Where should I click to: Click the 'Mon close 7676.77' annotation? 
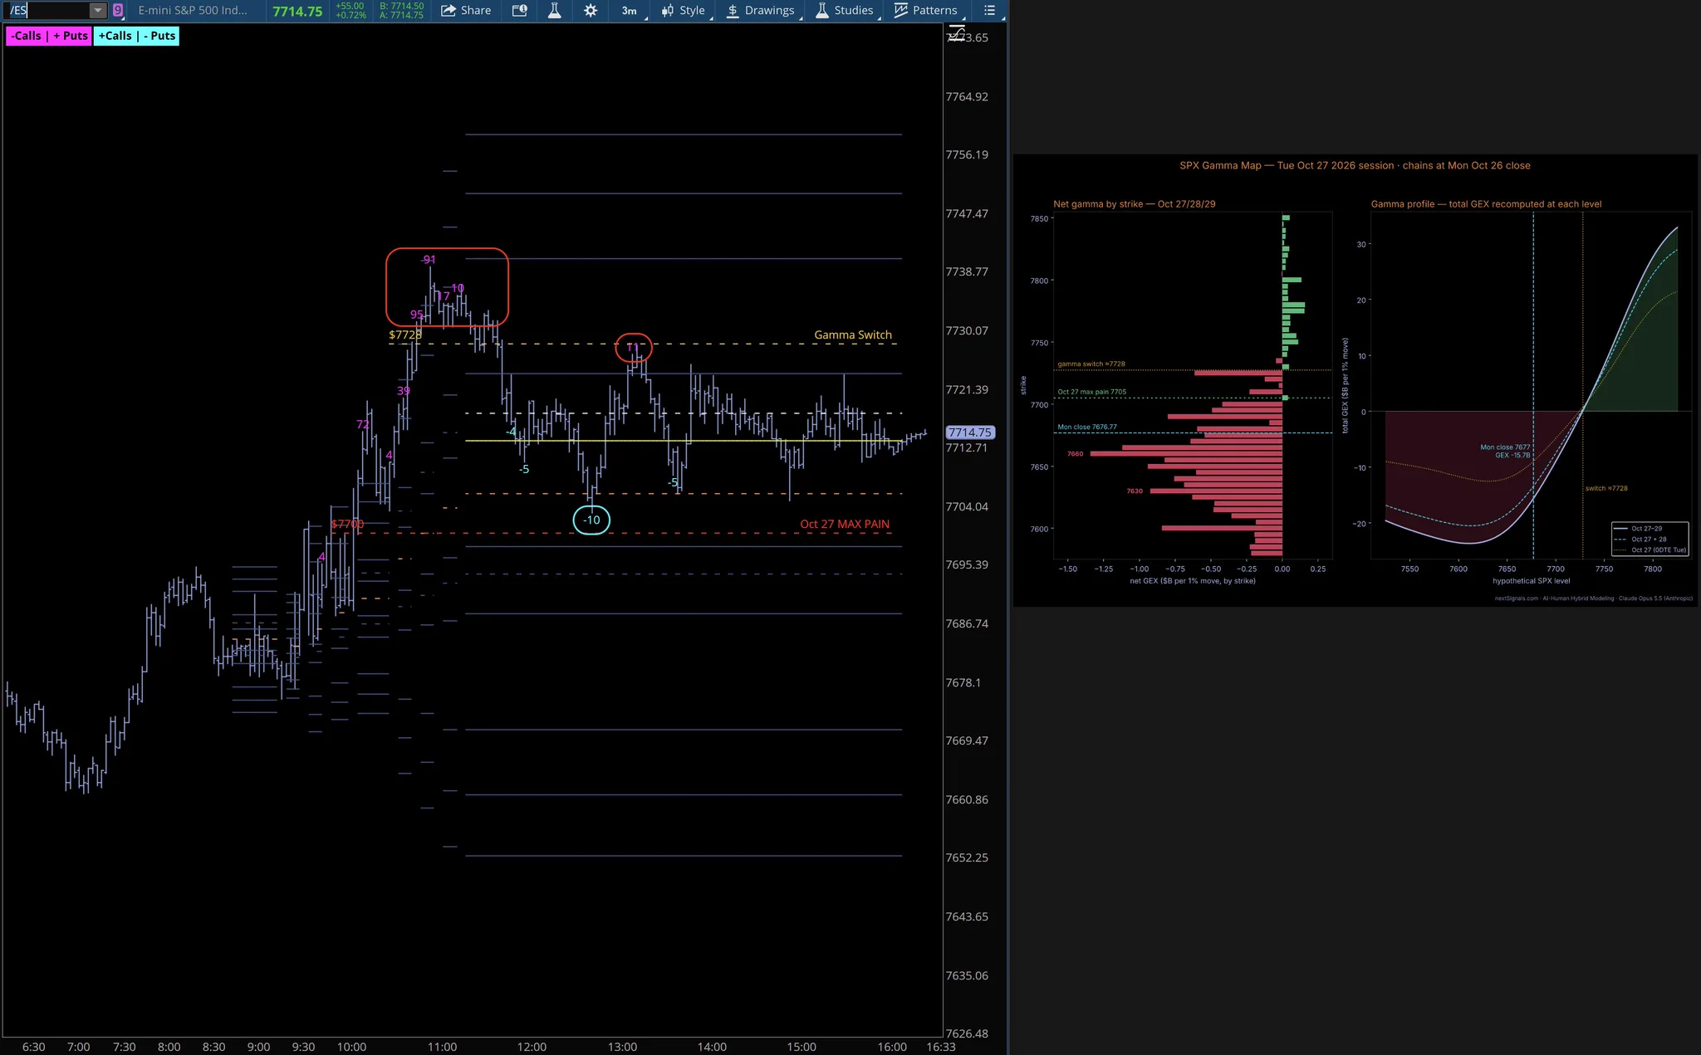[x=1086, y=427]
